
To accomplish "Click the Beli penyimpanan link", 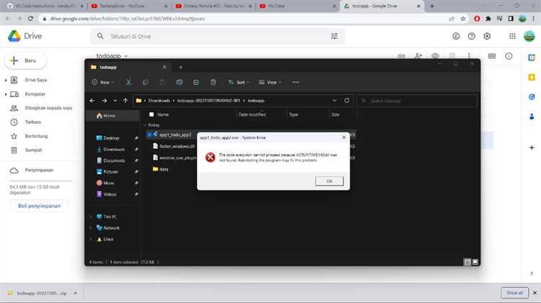I will tap(39, 206).
